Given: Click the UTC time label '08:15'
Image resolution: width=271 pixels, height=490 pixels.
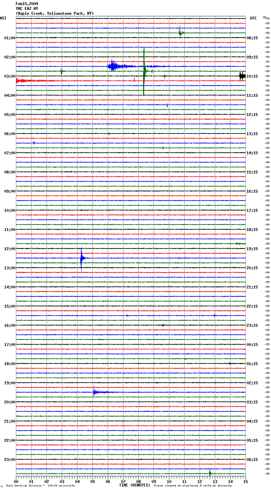Looking at the screenshot, I should coord(252,38).
